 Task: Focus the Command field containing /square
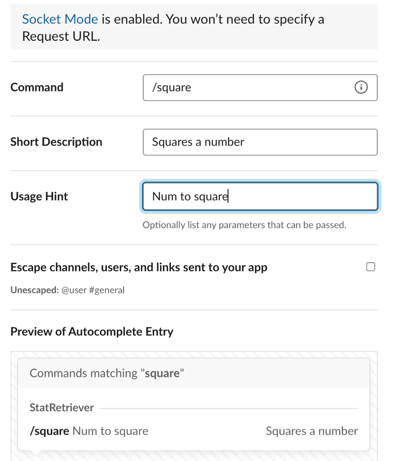pyautogui.click(x=246, y=88)
